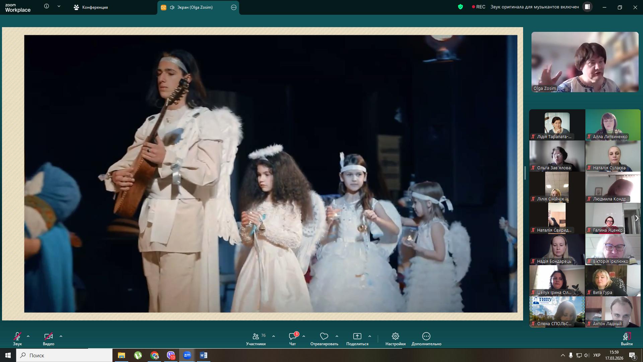Toggle original sound for musicians
This screenshot has width=643, height=362.
point(534,7)
